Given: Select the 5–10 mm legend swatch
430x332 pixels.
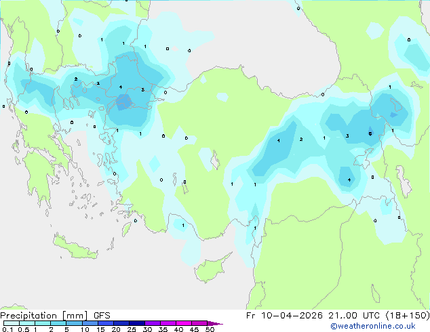Looking at the screenshot, I should 74,323.
